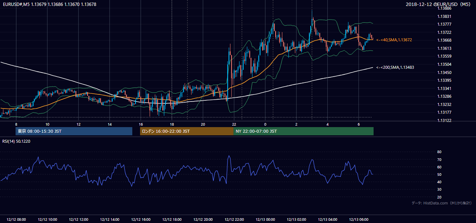Click the white 200 SMA 1.13483 label
Image resolution: width=476 pixels, height=223 pixels.
coord(395,67)
